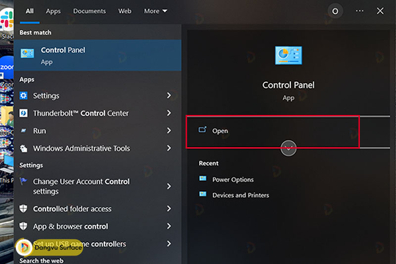Select Change User Account Control settings
Viewport: 396px width, 264px height.
(98, 186)
